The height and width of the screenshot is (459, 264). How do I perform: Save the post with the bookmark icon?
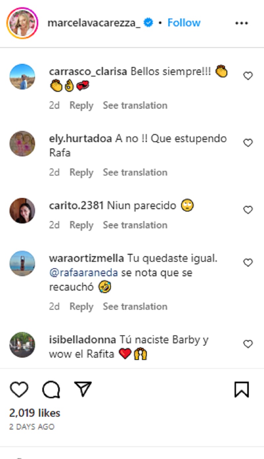[x=242, y=390]
